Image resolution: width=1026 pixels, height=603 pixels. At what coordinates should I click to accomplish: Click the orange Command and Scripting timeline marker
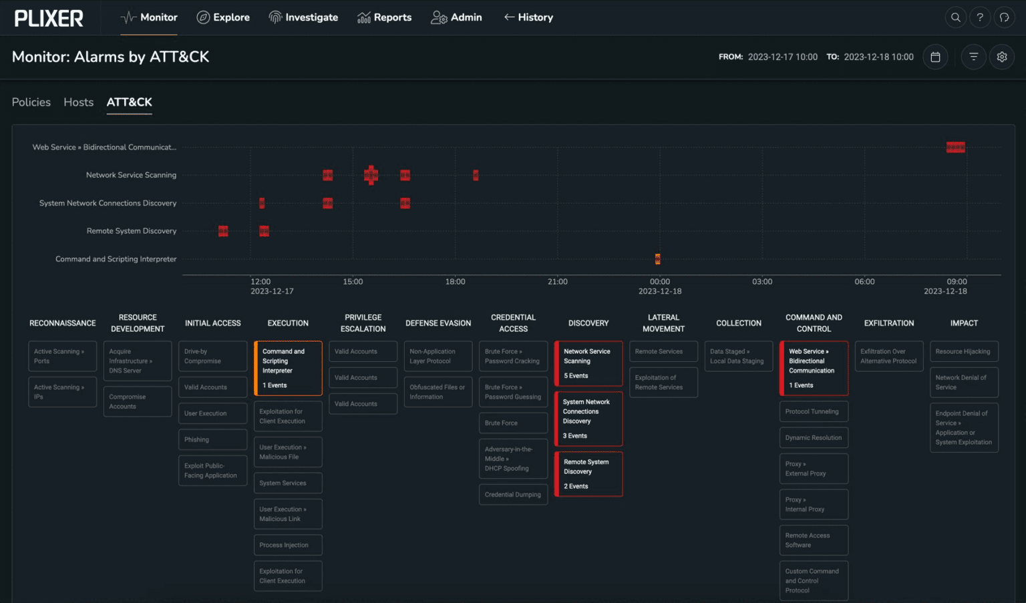(658, 259)
